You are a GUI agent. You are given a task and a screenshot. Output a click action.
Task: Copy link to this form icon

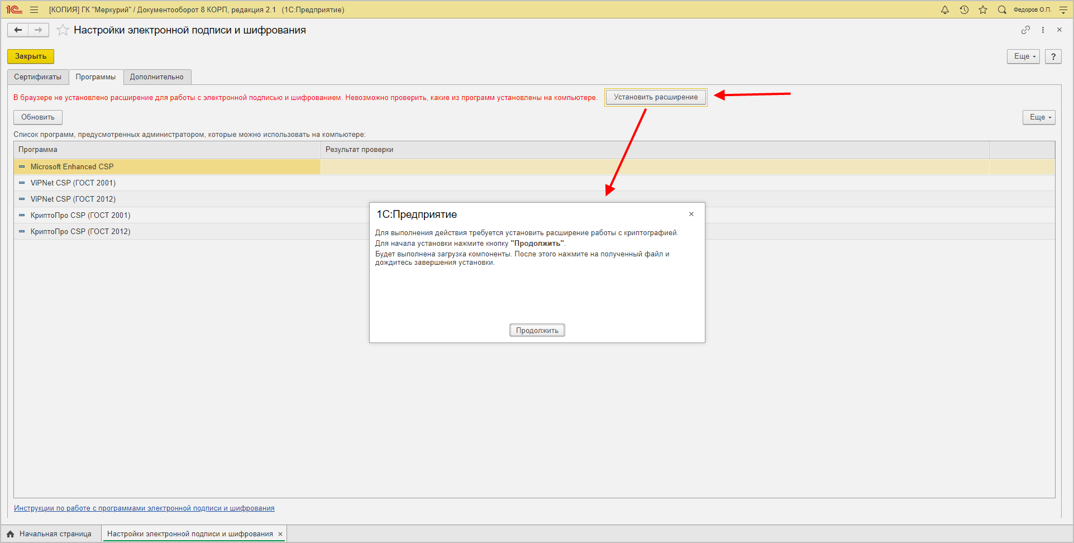pos(1025,30)
